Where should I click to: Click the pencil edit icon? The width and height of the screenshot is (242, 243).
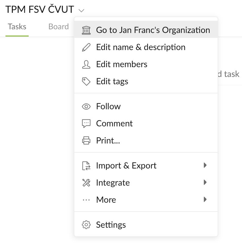tap(86, 47)
